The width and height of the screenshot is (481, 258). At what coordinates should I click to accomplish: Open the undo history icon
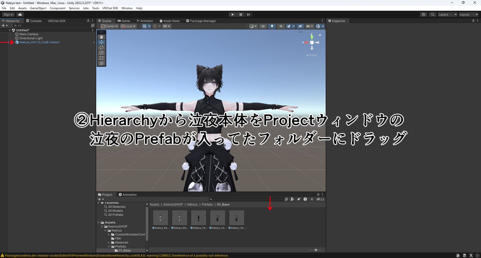[x=424, y=14]
